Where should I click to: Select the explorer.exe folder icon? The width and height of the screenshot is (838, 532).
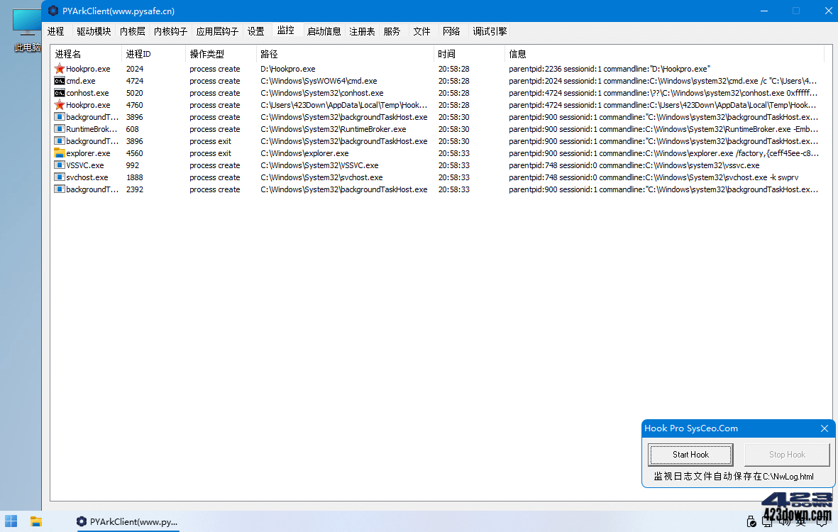(60, 153)
